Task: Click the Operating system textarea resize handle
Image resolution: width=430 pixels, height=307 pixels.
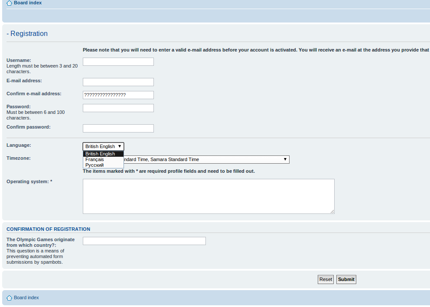Action: (x=332, y=212)
